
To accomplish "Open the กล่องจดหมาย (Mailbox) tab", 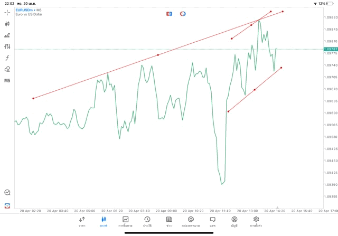I will point(191,221).
